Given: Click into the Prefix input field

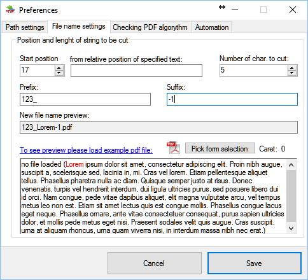Looking at the screenshot, I should (85, 99).
